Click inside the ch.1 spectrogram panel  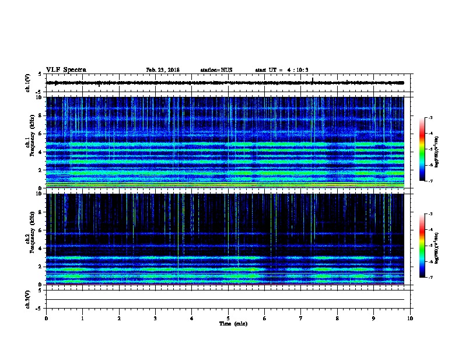(x=225, y=142)
